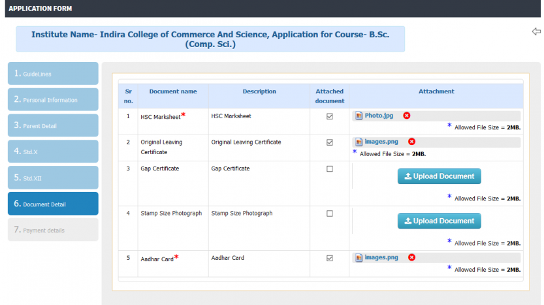Screen dimensions: 544x305
Task: Open the GuideLines step
Action: pos(53,74)
